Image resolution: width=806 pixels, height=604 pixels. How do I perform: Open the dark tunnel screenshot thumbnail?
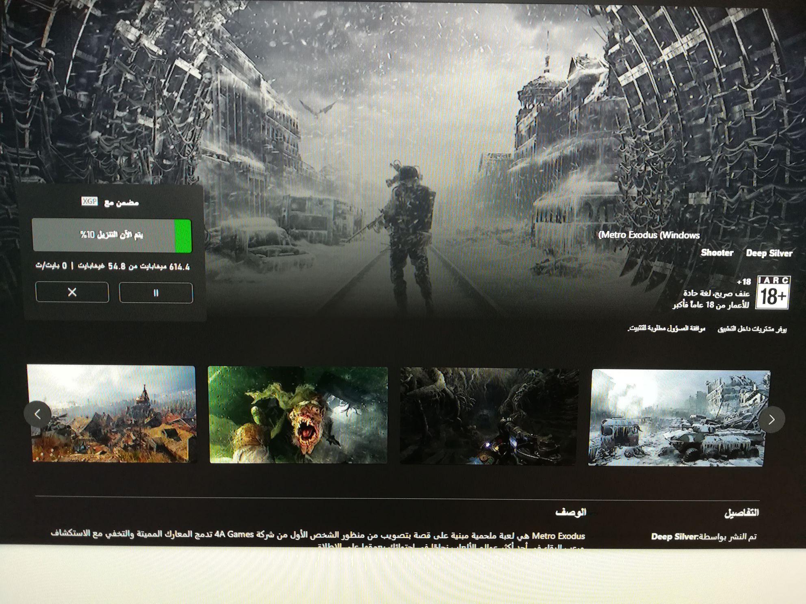click(x=489, y=416)
